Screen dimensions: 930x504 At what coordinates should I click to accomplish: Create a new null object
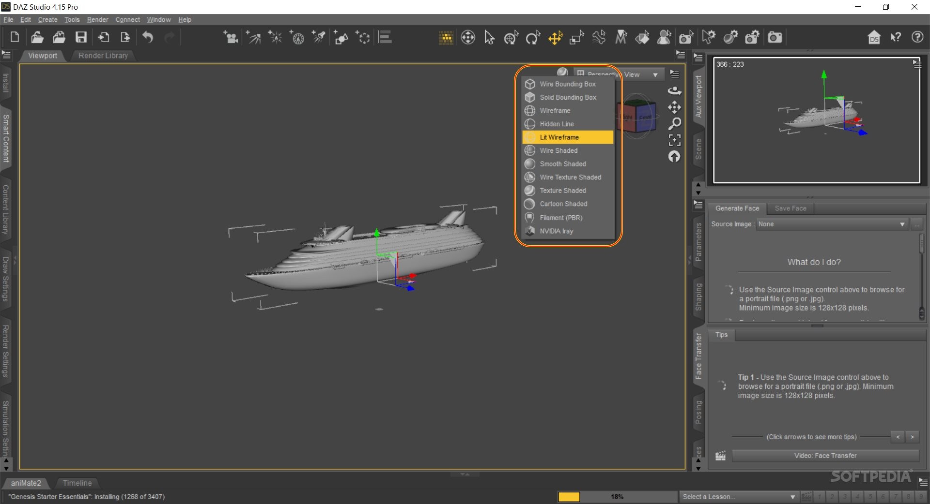coord(363,37)
